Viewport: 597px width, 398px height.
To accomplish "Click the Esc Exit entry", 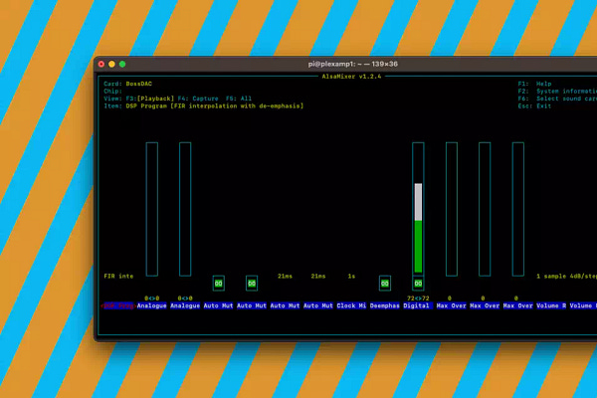I will click(534, 106).
